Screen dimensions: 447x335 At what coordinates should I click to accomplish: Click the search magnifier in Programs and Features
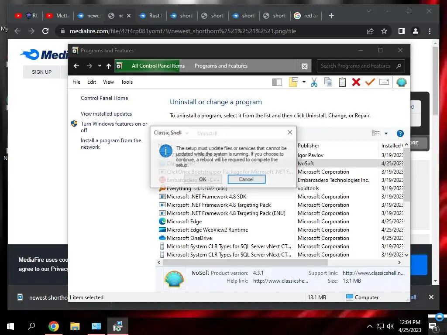[x=399, y=66]
